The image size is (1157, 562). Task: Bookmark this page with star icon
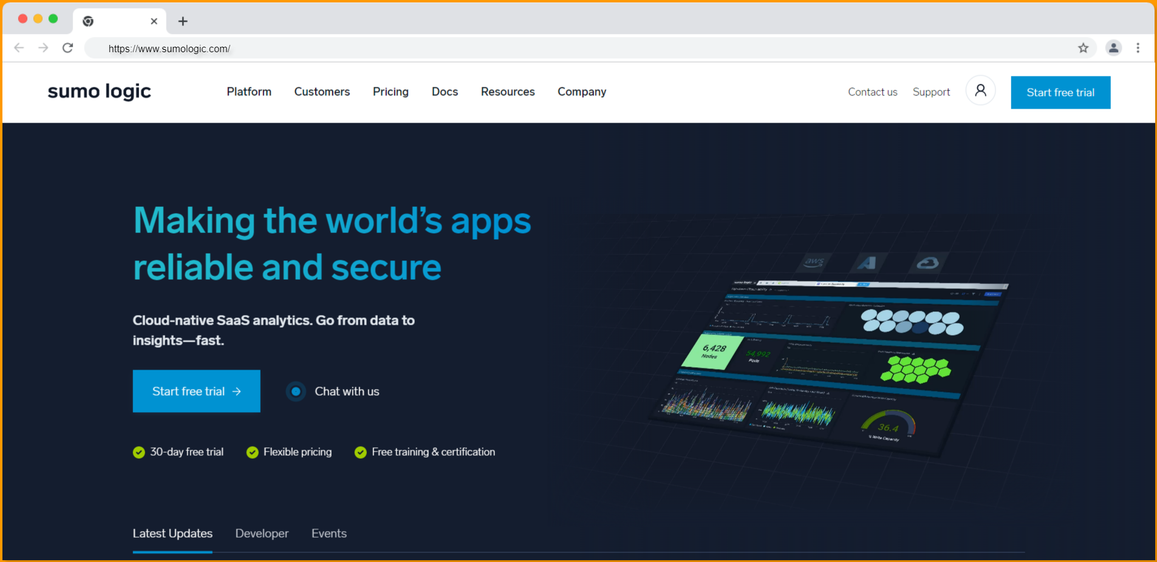point(1084,48)
